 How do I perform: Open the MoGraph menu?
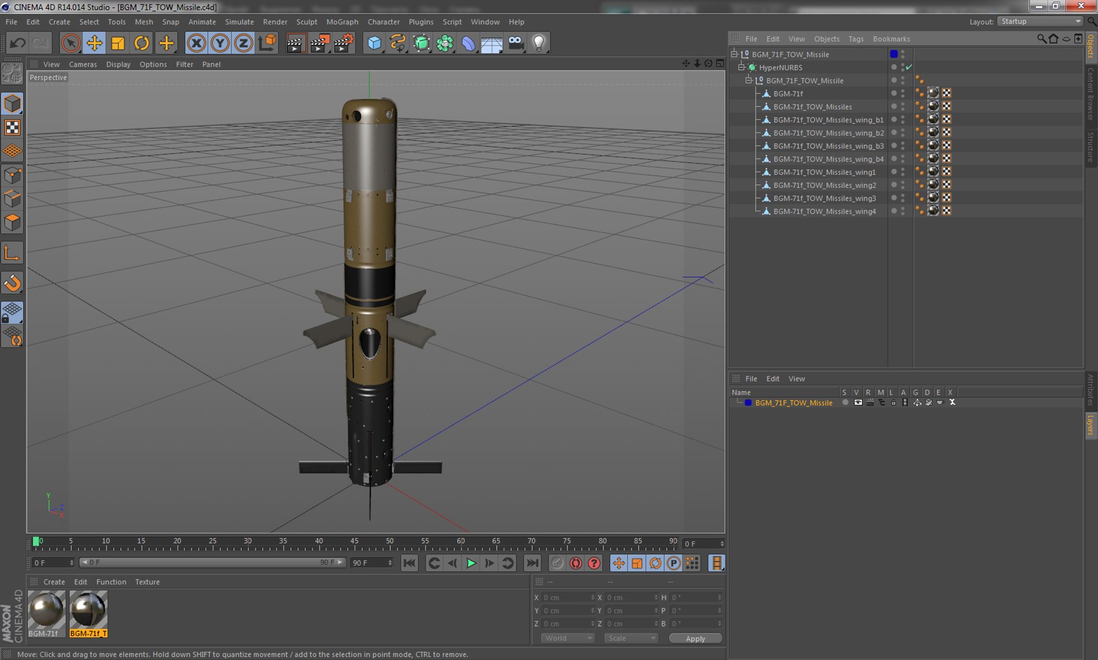pos(342,22)
